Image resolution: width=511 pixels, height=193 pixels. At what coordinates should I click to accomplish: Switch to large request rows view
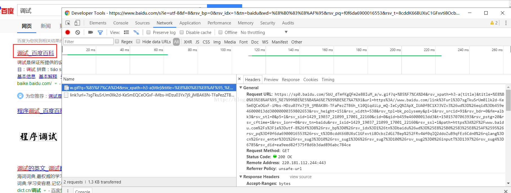click(127, 32)
